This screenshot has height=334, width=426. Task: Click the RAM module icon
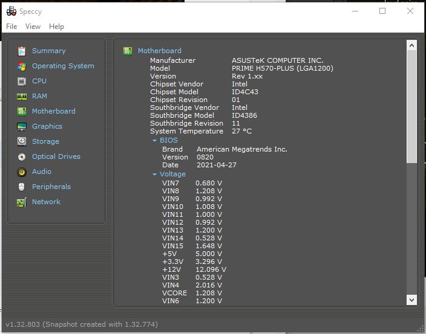coord(22,97)
